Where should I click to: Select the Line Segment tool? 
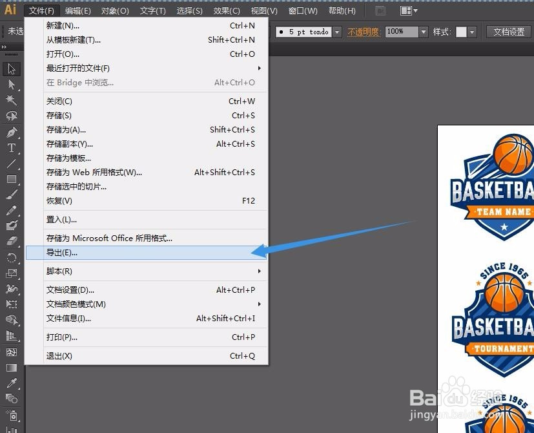point(12,164)
